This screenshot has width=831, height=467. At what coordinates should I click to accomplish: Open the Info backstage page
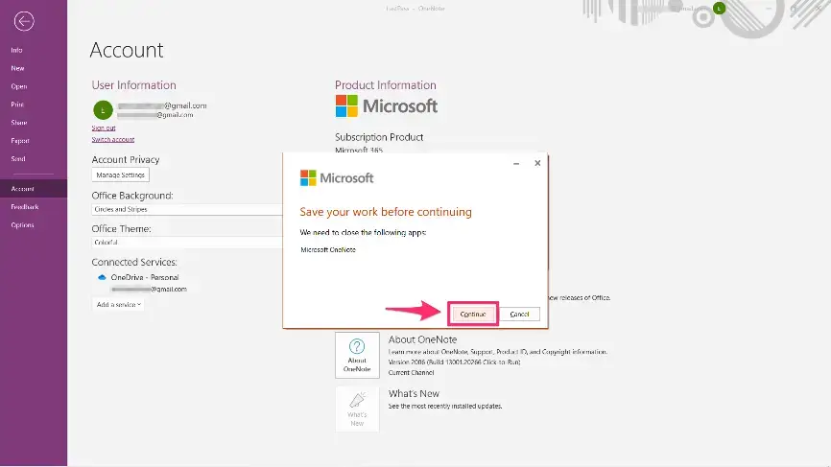pyautogui.click(x=16, y=50)
